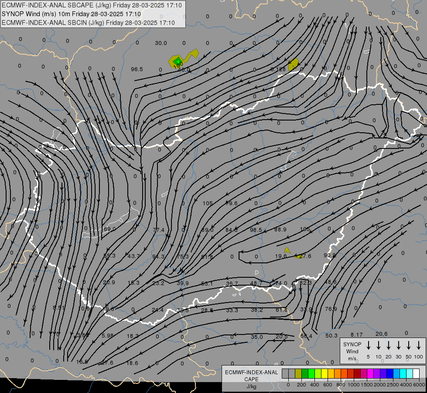Pick the cyan legend swatch
The height and width of the screenshot is (393, 427).
point(403,373)
